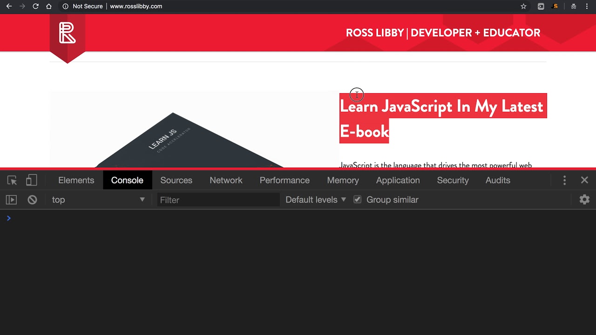This screenshot has width=596, height=335.
Task: Activate the inspect element picker icon
Action: coord(12,180)
